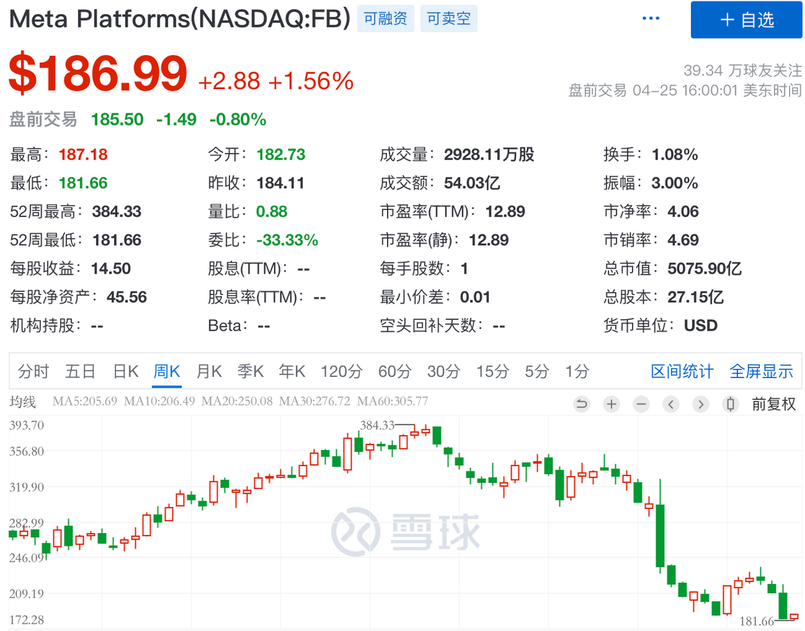Open 区间统计 range statistics link

(682, 371)
